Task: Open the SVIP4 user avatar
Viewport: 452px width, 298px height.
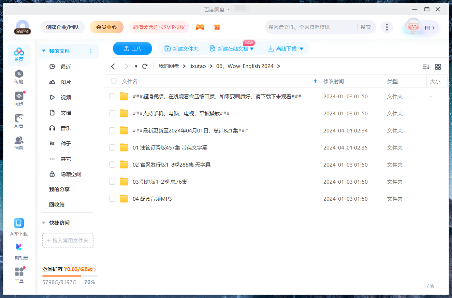Action: point(23,27)
